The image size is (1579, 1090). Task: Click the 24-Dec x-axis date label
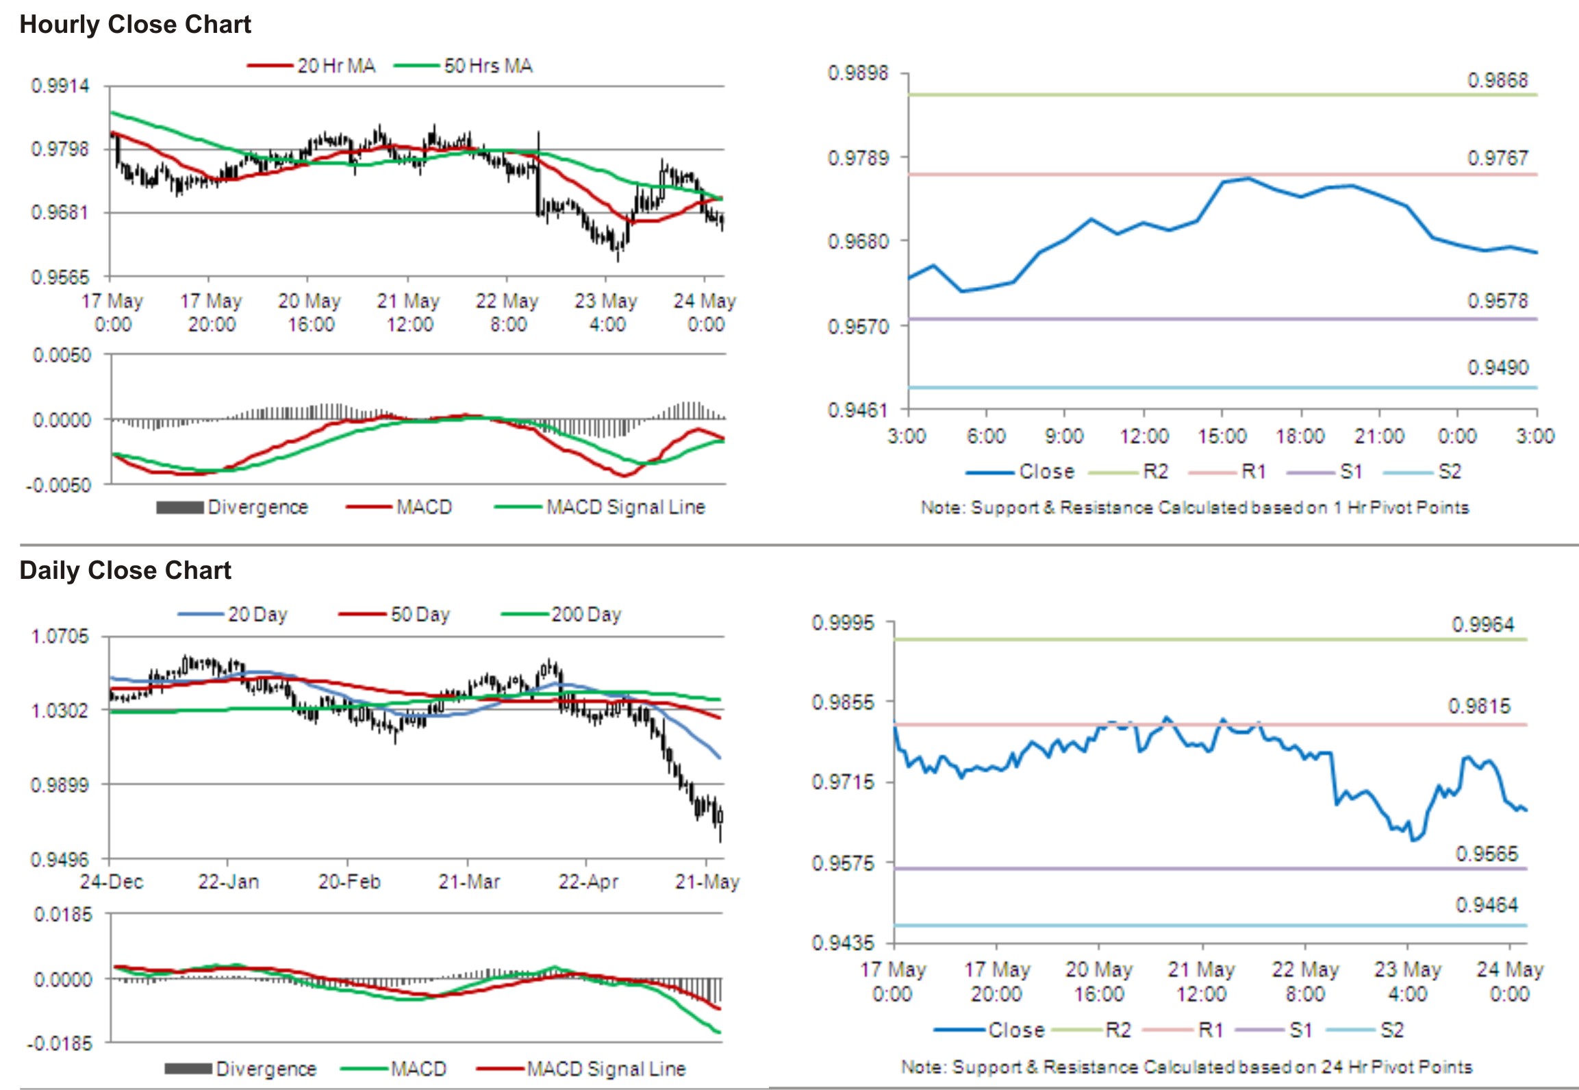pyautogui.click(x=112, y=881)
